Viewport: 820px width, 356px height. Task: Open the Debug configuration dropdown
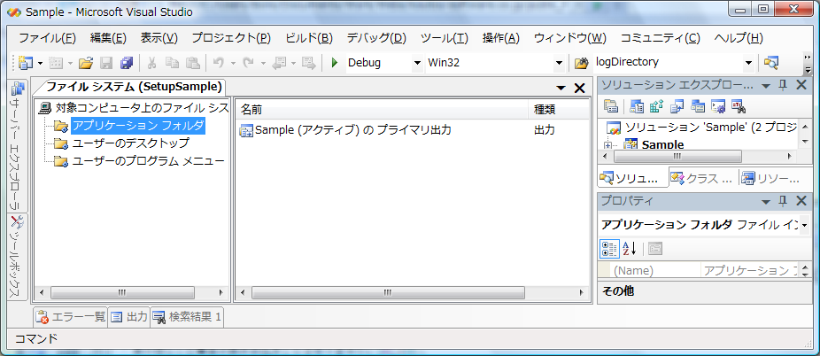pos(417,63)
